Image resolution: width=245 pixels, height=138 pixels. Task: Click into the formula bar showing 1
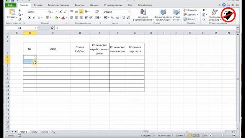click(145, 28)
